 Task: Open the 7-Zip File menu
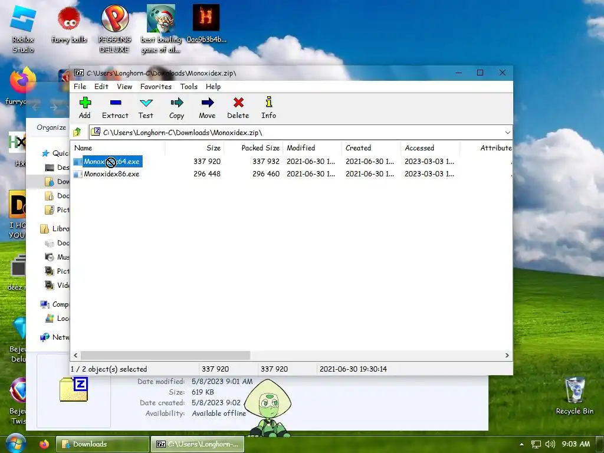point(80,87)
